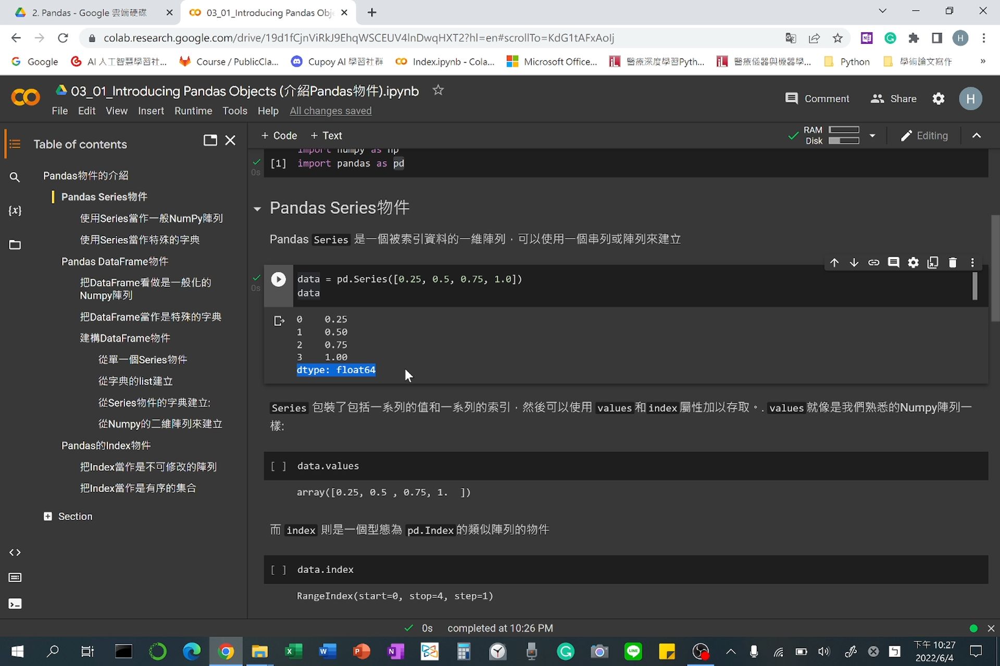The width and height of the screenshot is (1000, 666).
Task: Open the Code snippets panel
Action: pos(15,553)
